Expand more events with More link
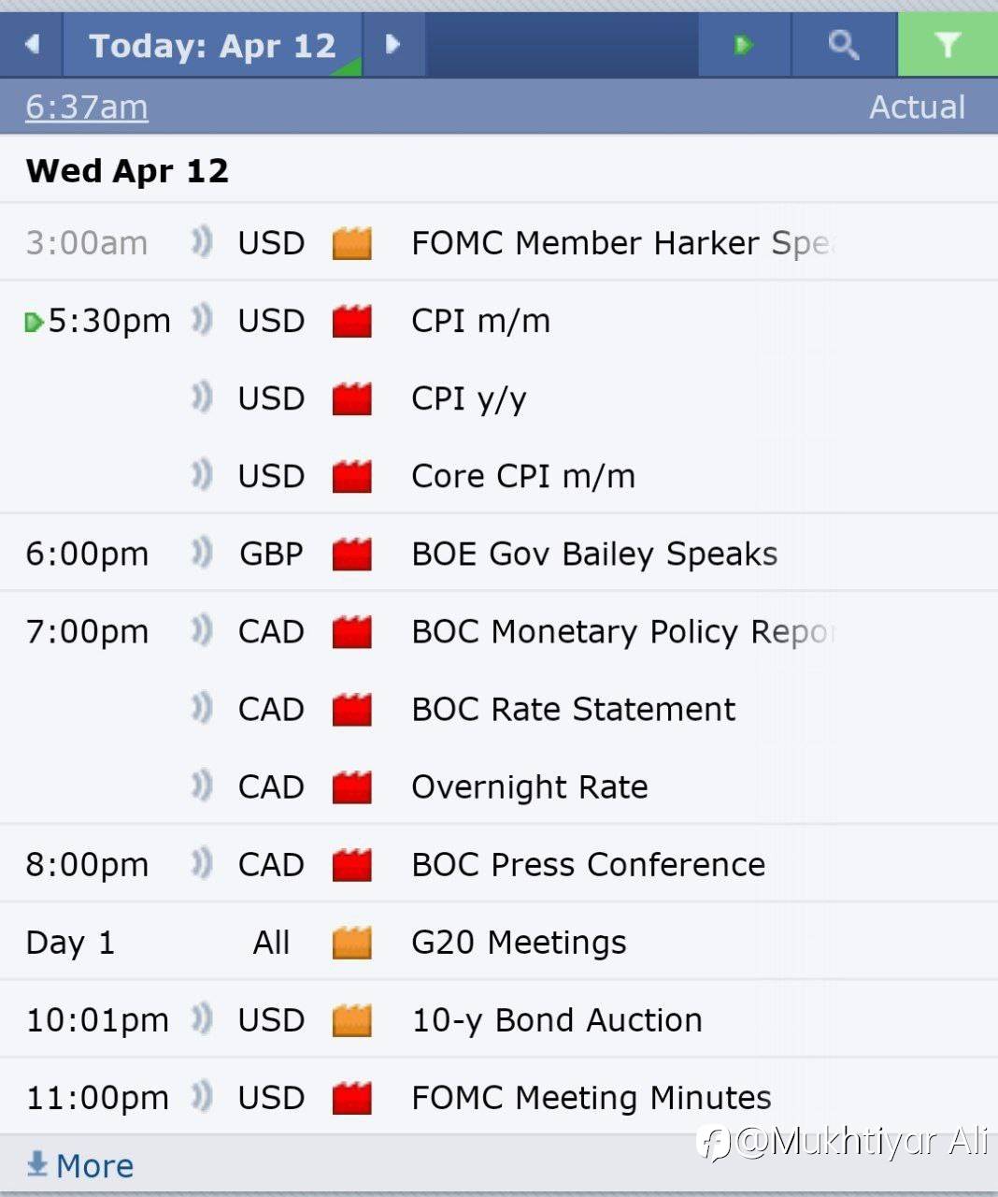The height and width of the screenshot is (1197, 998). pyautogui.click(x=80, y=1166)
